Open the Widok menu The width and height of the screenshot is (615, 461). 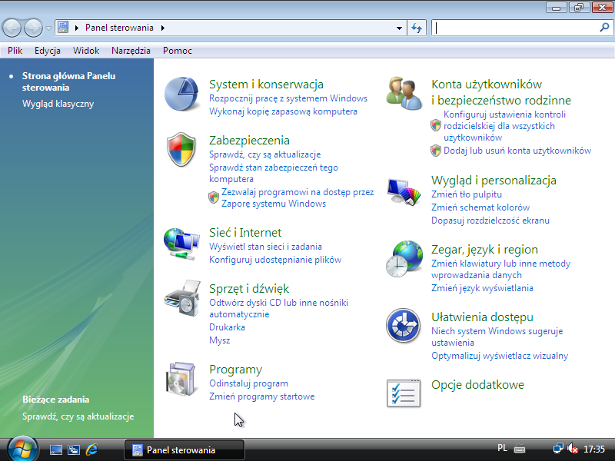tap(86, 51)
